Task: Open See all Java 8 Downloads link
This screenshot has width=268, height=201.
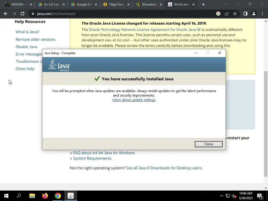Action: click(x=164, y=168)
